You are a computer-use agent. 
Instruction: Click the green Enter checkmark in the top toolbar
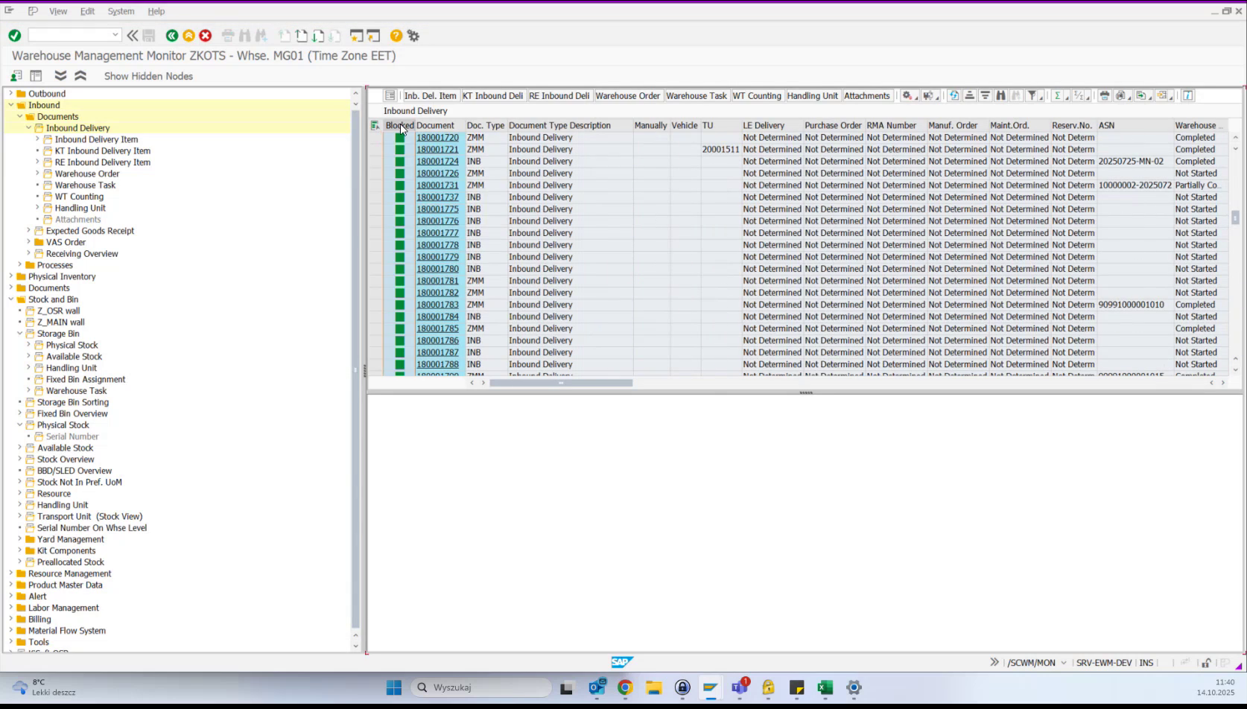point(14,35)
